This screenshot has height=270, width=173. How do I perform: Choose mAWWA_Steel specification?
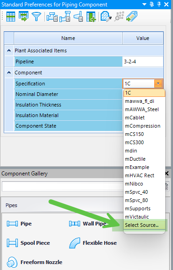point(144,109)
